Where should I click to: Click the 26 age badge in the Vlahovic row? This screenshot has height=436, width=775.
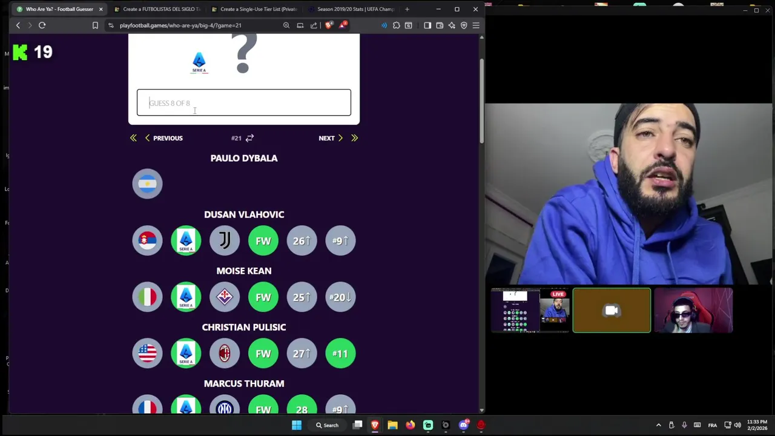click(x=302, y=240)
